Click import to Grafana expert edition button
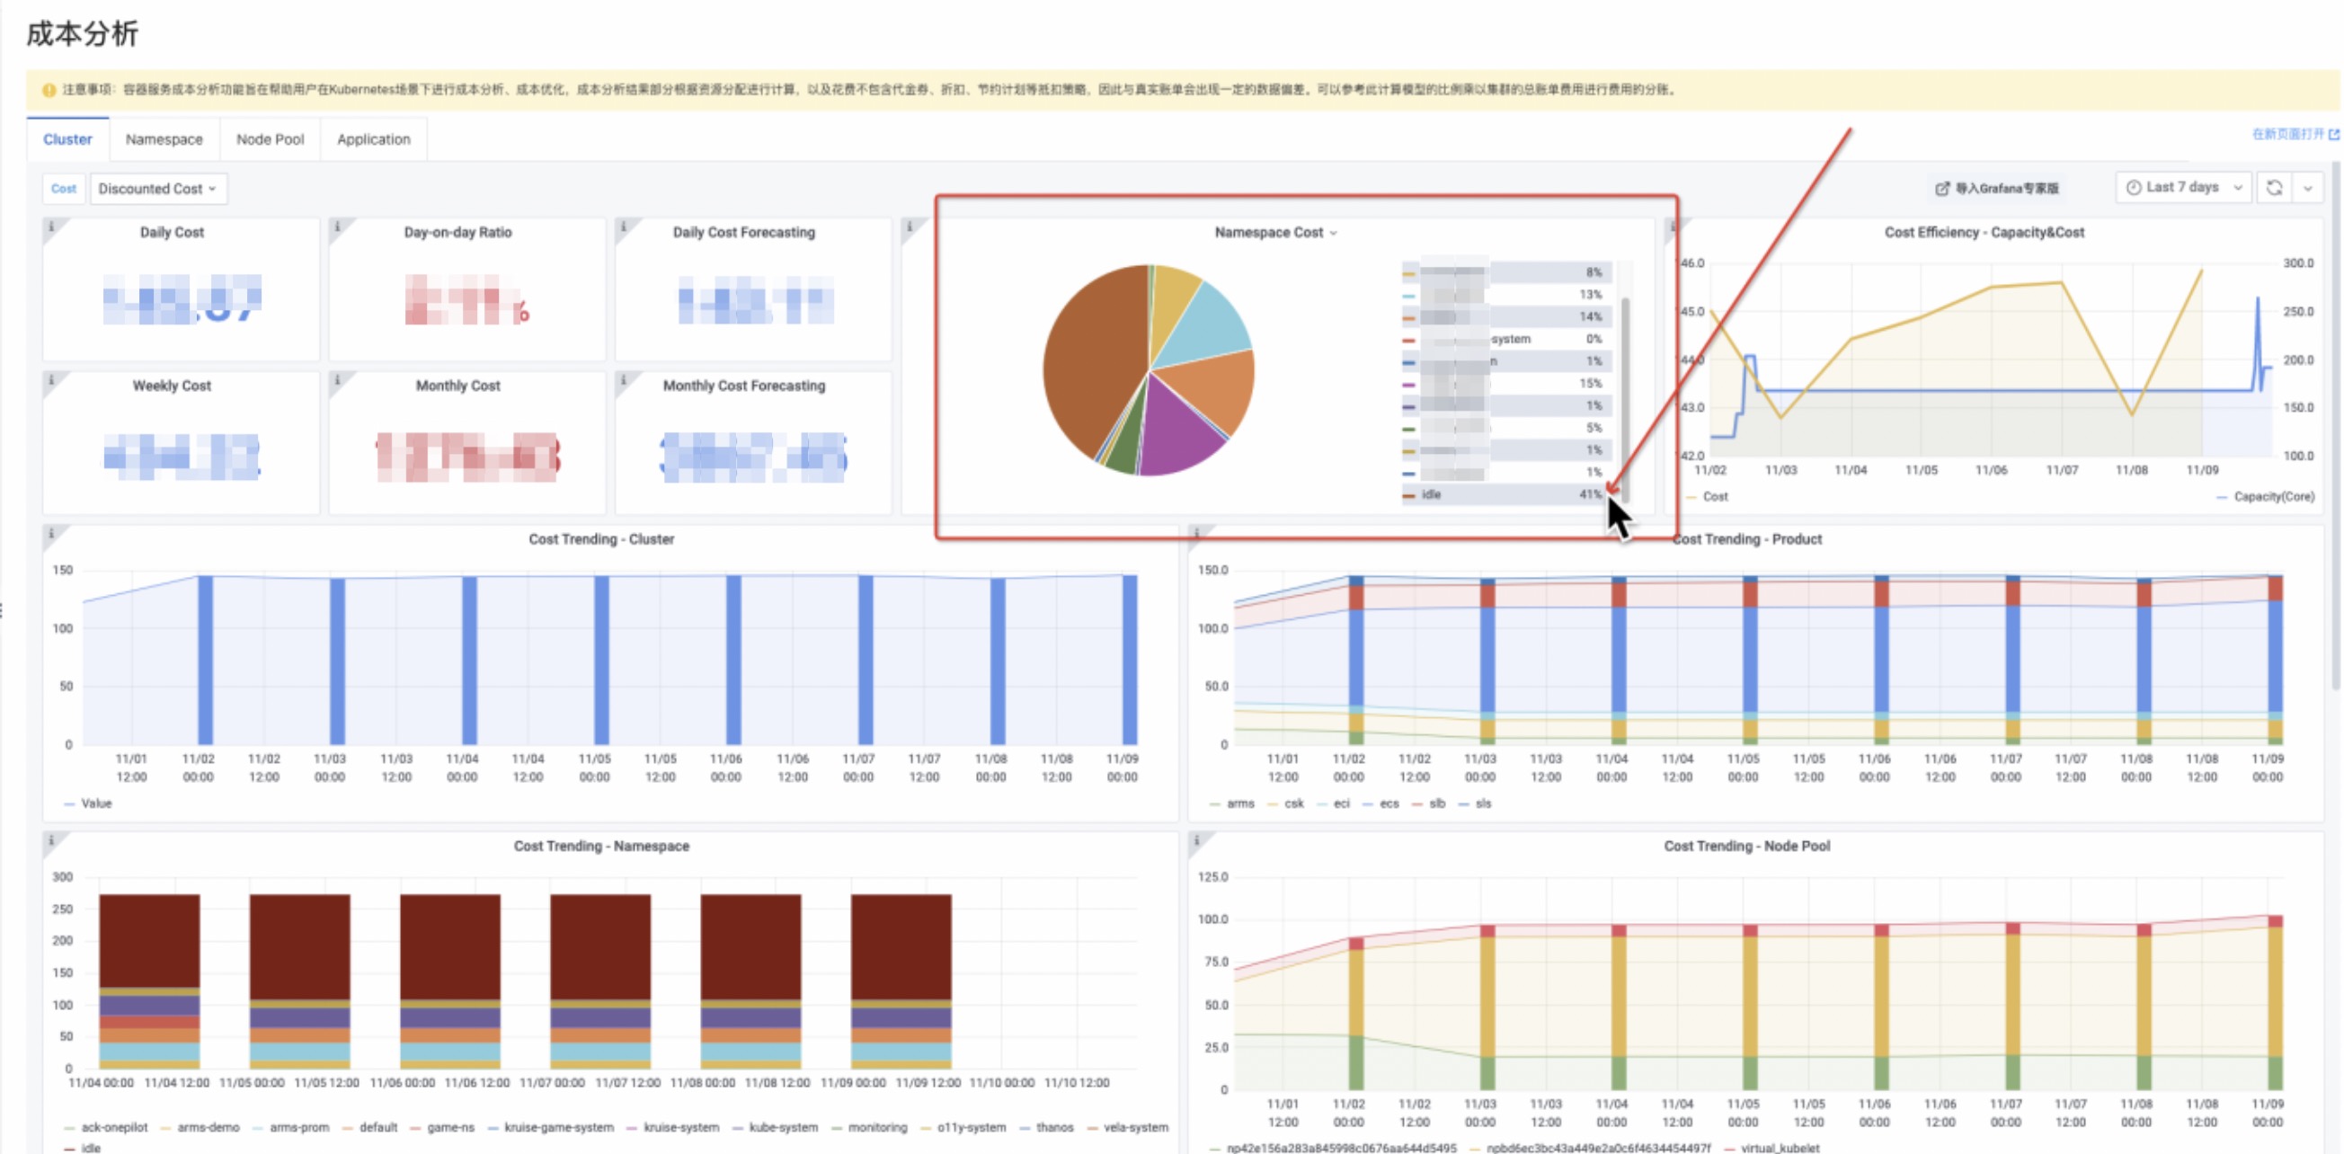 coord(1996,189)
